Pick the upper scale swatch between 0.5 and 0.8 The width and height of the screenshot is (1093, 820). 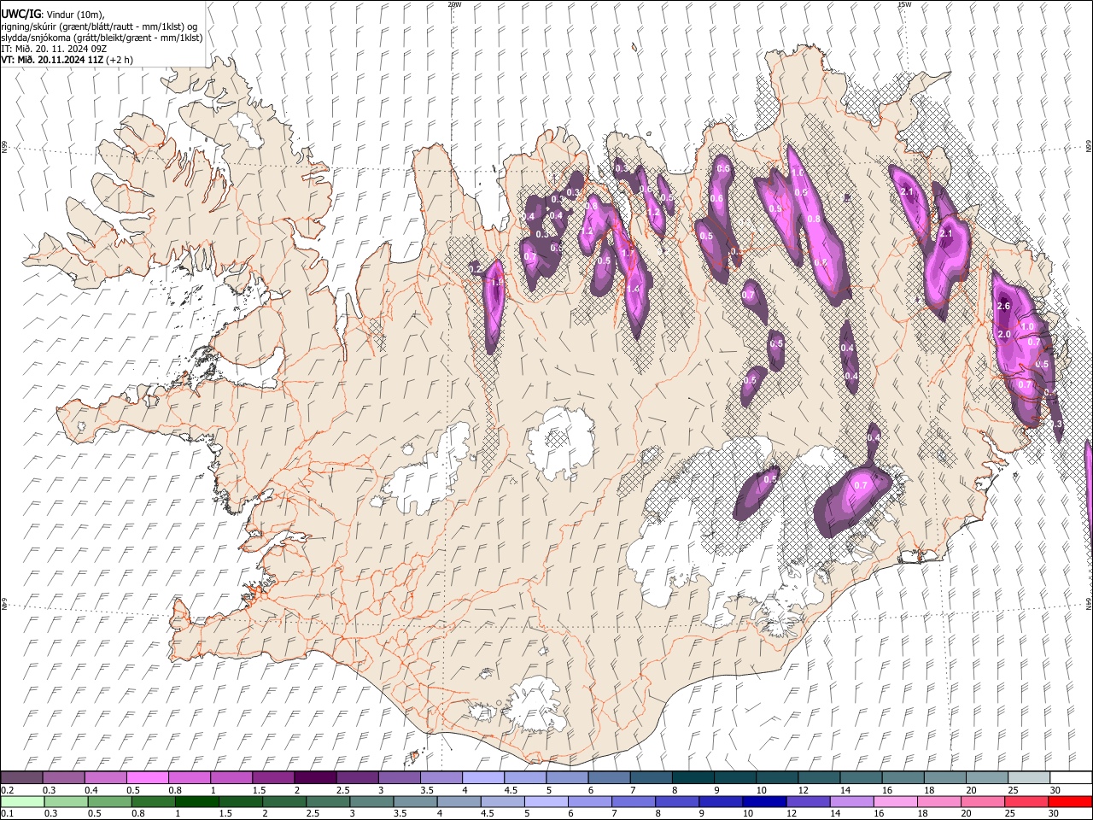coord(147,778)
